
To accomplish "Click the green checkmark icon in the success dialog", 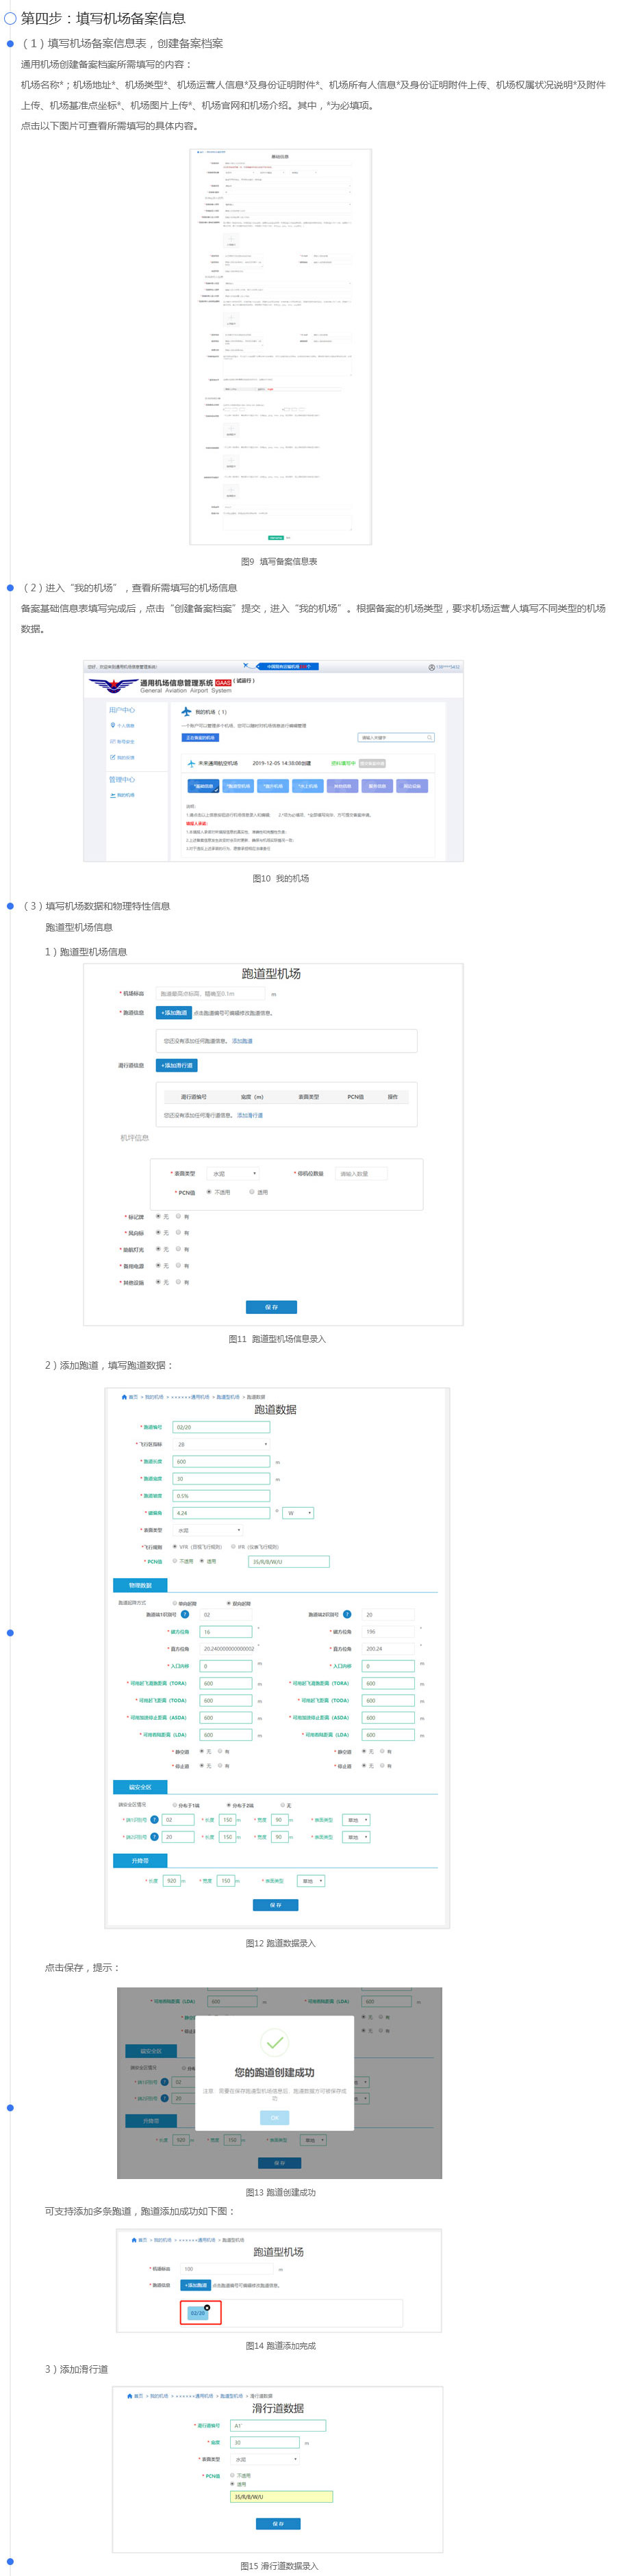I will coord(275,2042).
